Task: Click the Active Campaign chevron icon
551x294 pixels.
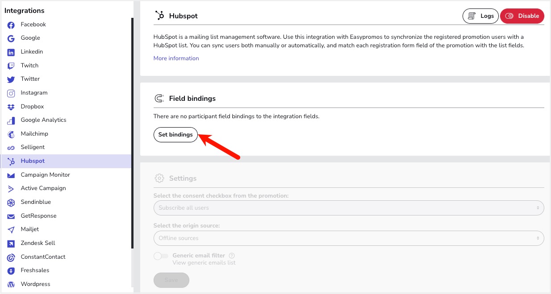Action: click(x=11, y=189)
